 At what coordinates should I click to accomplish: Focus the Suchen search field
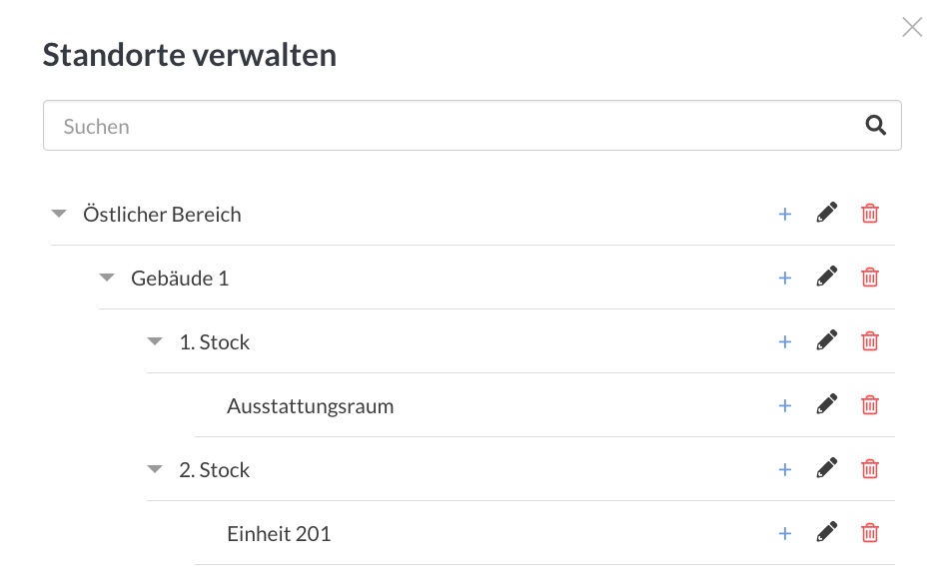472,126
